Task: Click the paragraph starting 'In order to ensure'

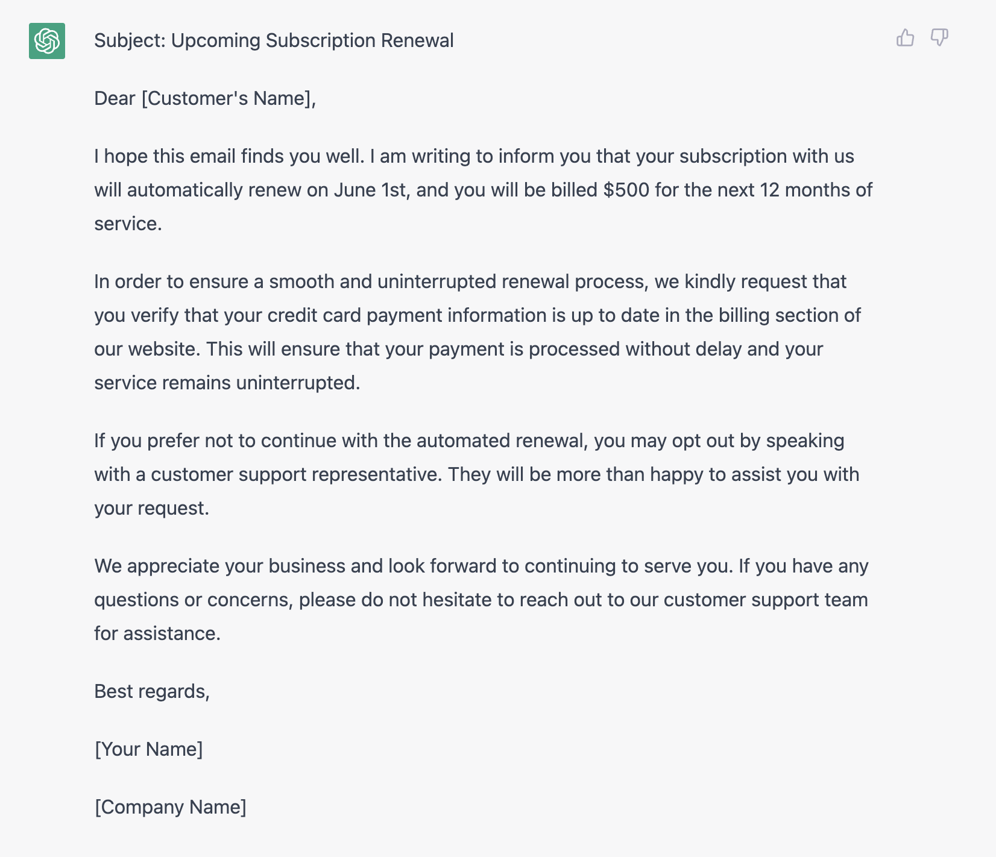Action: point(478,332)
